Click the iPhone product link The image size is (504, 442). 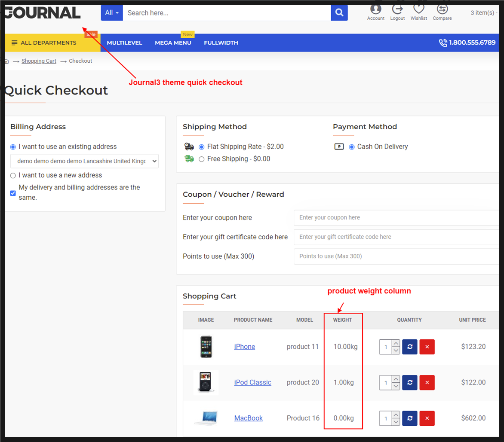click(x=244, y=347)
